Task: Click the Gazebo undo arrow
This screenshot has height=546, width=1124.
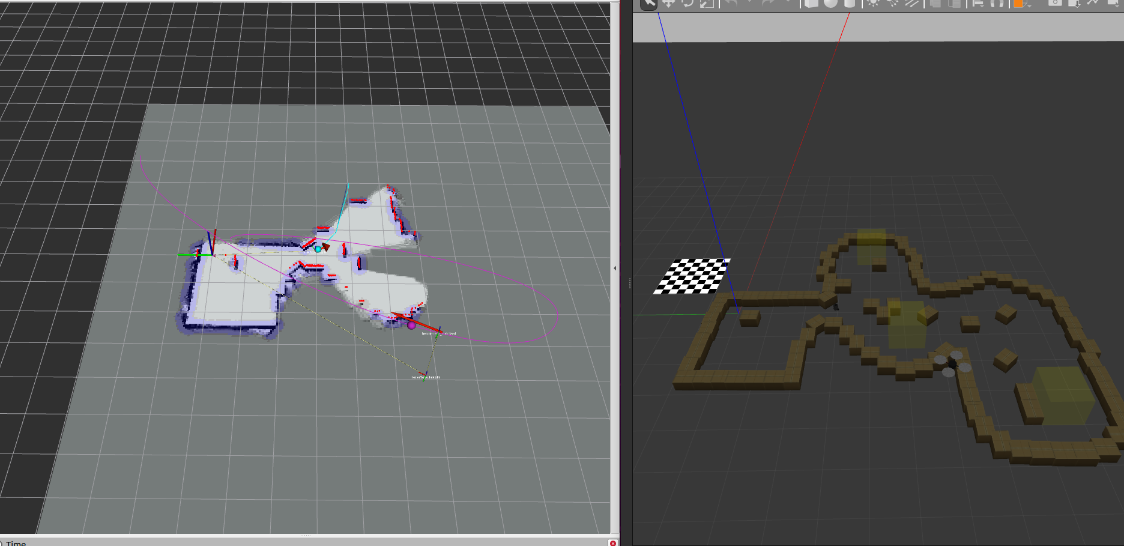Action: coord(731,3)
